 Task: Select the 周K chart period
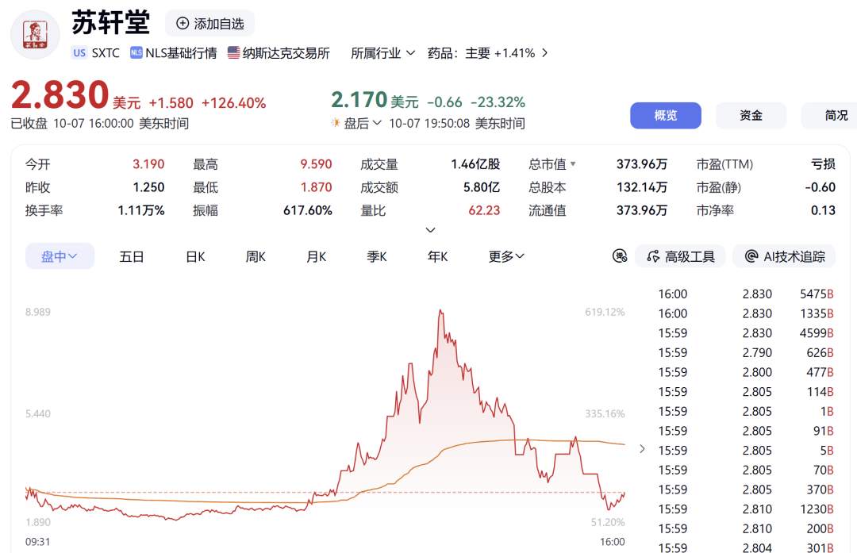coord(256,256)
